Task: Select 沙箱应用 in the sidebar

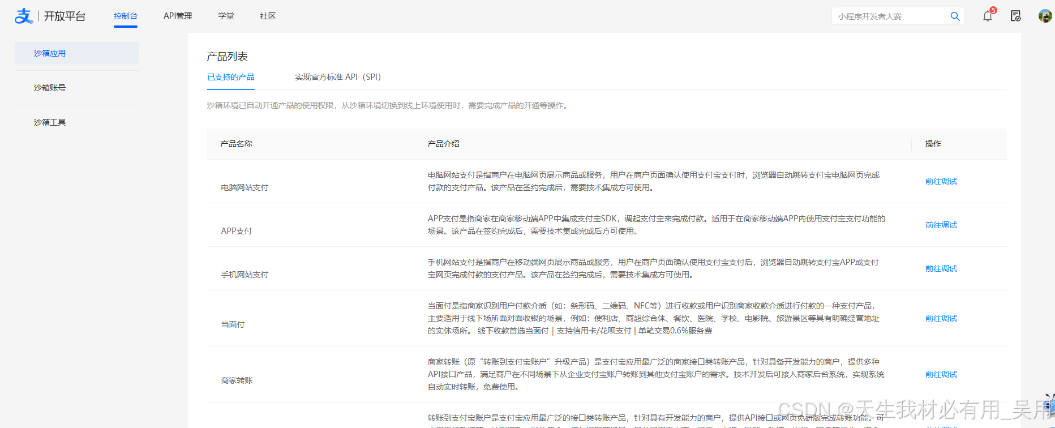Action: [77, 53]
